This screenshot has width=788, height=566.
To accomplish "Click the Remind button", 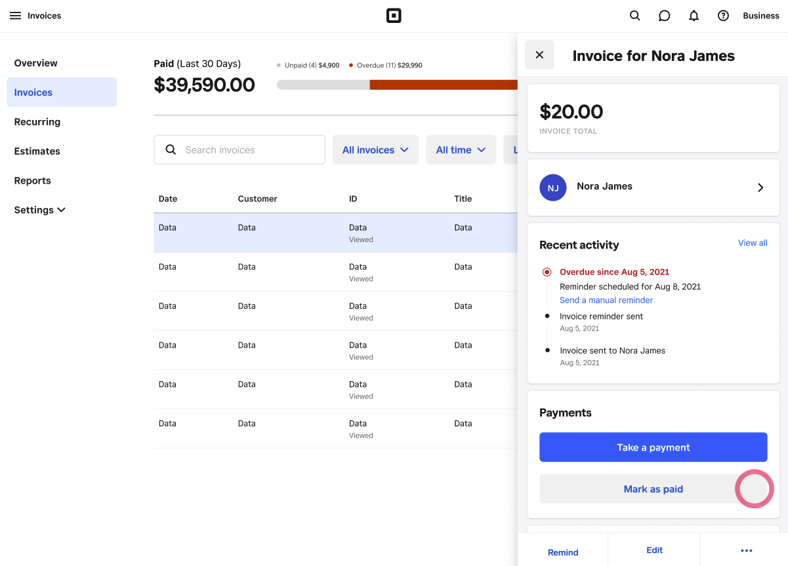I will click(x=563, y=552).
